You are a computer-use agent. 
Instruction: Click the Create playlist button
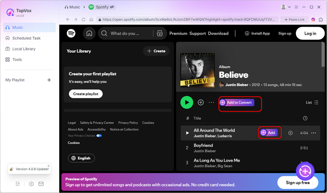pos(86,94)
